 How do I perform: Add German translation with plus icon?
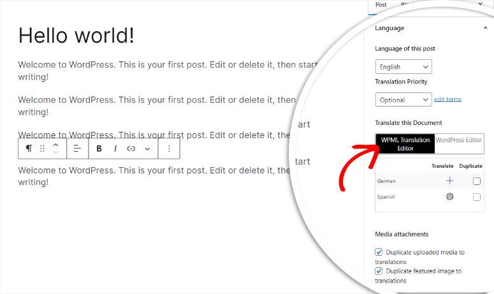(x=450, y=180)
